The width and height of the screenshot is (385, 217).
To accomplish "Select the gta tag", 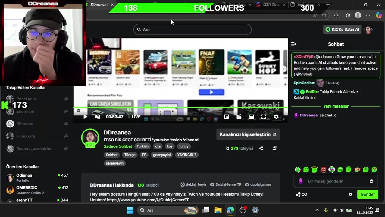I will (158, 146).
